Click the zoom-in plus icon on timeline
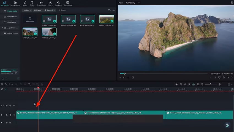Image resolution: width=234 pixels, height=132 pixels. 220,84
